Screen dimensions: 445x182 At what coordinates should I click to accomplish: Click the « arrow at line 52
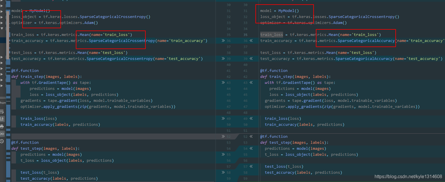[251, 137]
